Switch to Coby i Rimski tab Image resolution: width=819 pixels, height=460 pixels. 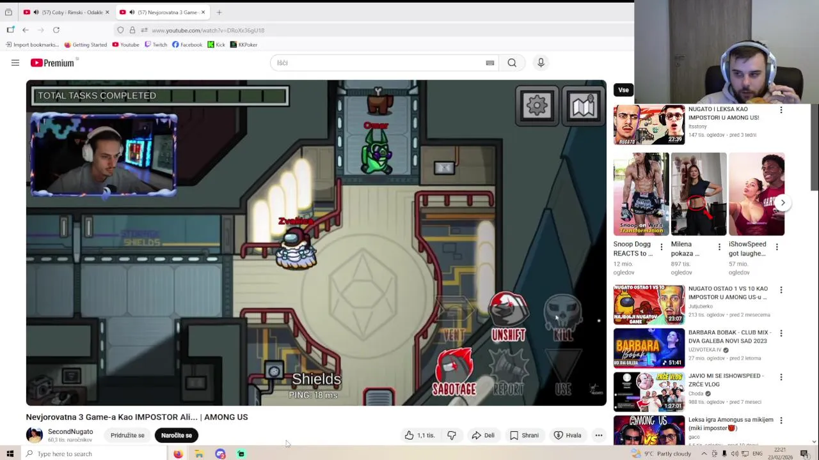[67, 12]
